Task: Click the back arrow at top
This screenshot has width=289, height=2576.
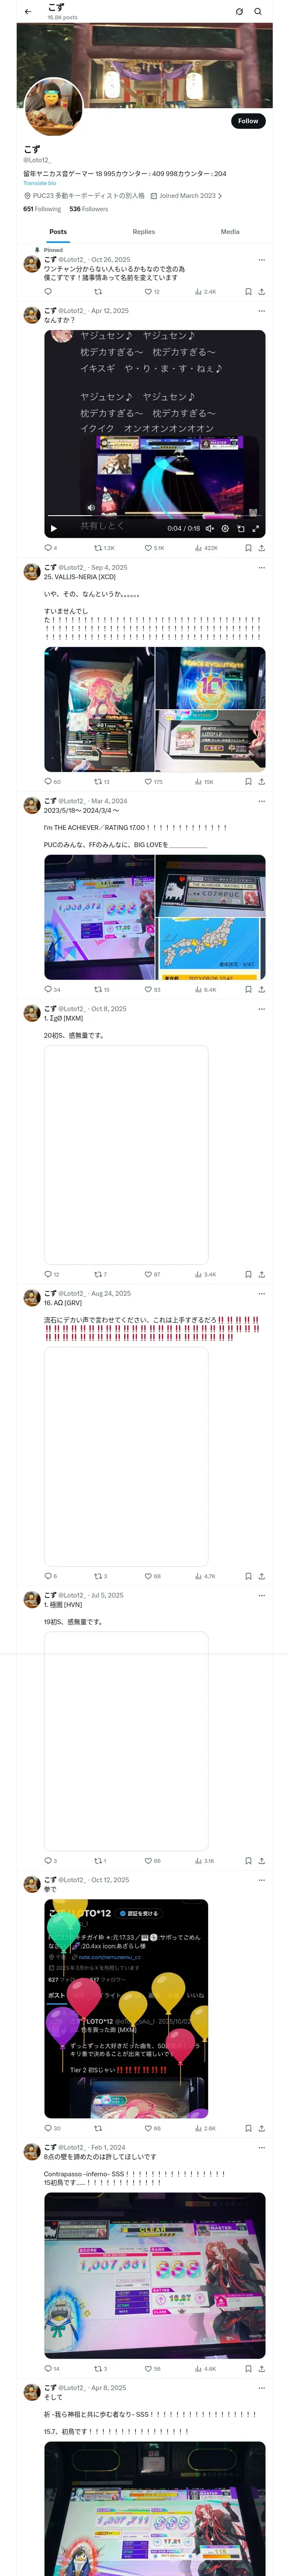Action: point(28,12)
